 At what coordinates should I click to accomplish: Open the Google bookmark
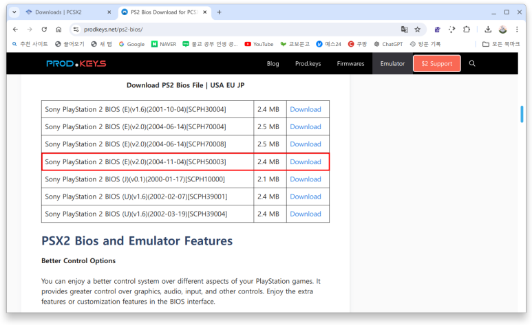(131, 44)
